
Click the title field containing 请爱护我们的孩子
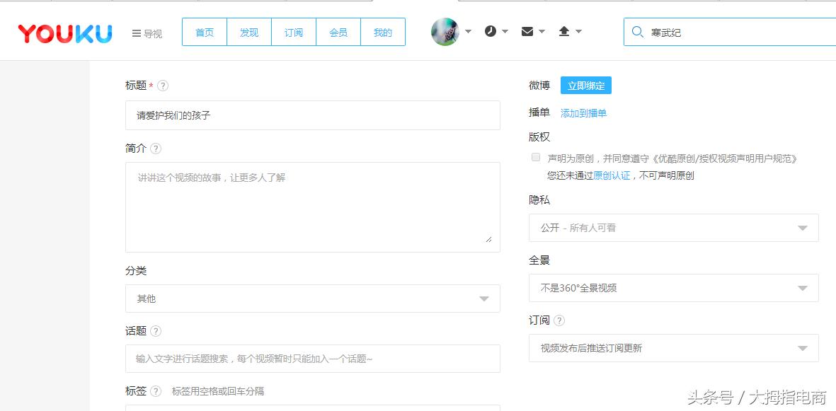pos(311,115)
